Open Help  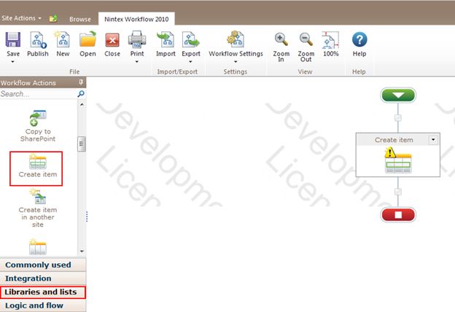(359, 44)
